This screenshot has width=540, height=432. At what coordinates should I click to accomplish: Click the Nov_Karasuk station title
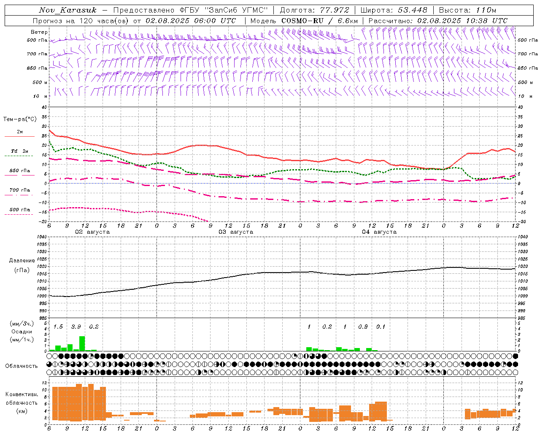[68, 10]
